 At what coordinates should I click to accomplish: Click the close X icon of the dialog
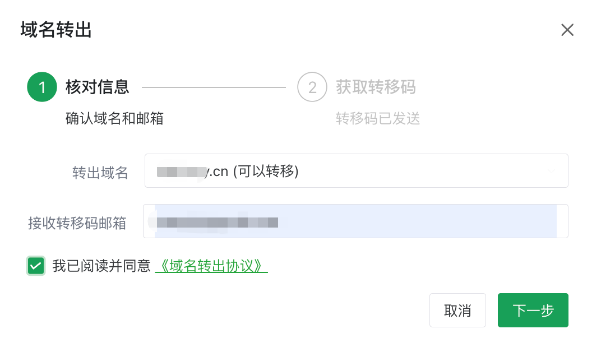coord(567,30)
